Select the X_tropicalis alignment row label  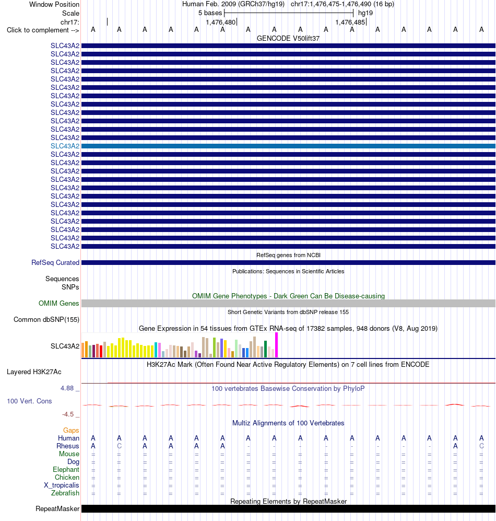62,485
